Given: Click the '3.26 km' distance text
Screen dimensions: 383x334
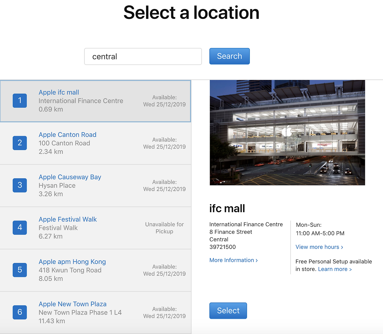Looking at the screenshot, I should pyautogui.click(x=51, y=194).
